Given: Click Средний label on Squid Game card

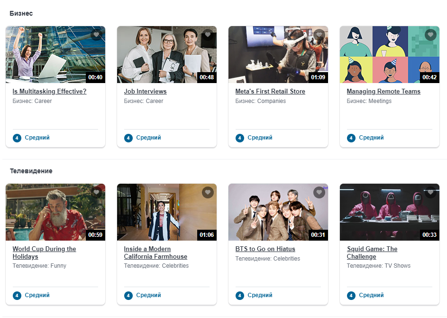Looking at the screenshot, I should [371, 295].
